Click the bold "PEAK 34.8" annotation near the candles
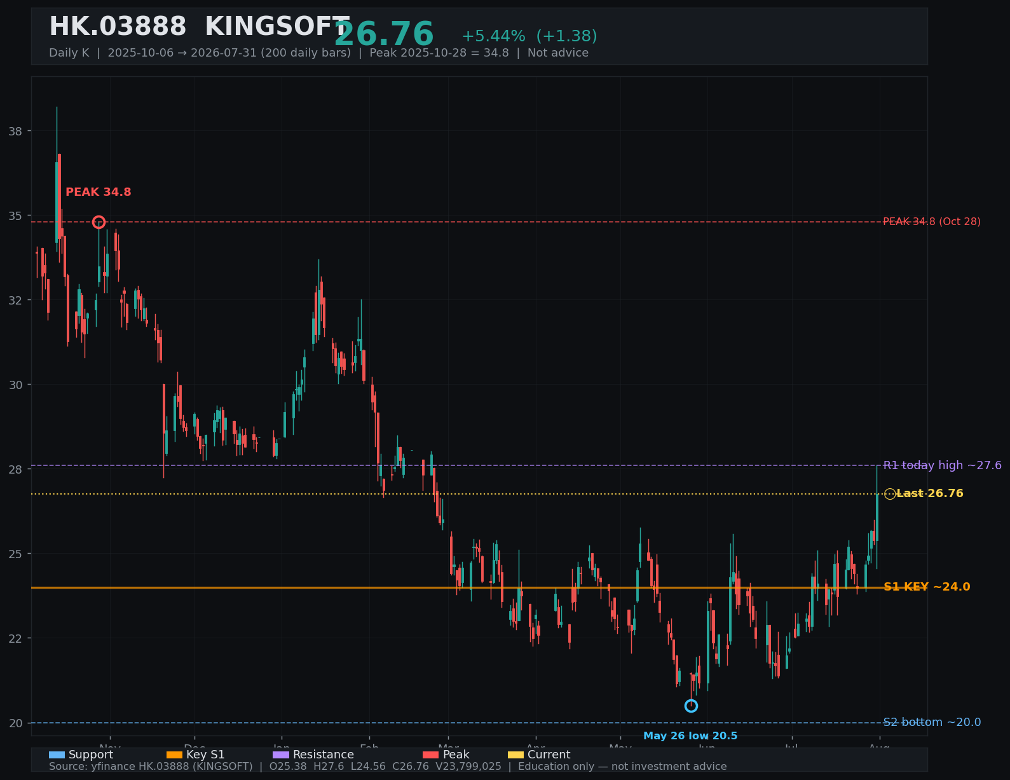Image resolution: width=1010 pixels, height=780 pixels. (x=99, y=192)
